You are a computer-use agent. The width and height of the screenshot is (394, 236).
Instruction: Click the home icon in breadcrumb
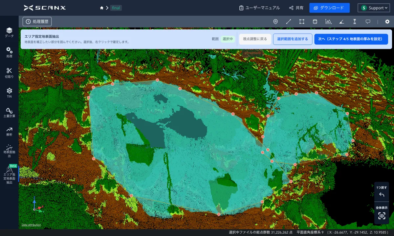[102, 8]
